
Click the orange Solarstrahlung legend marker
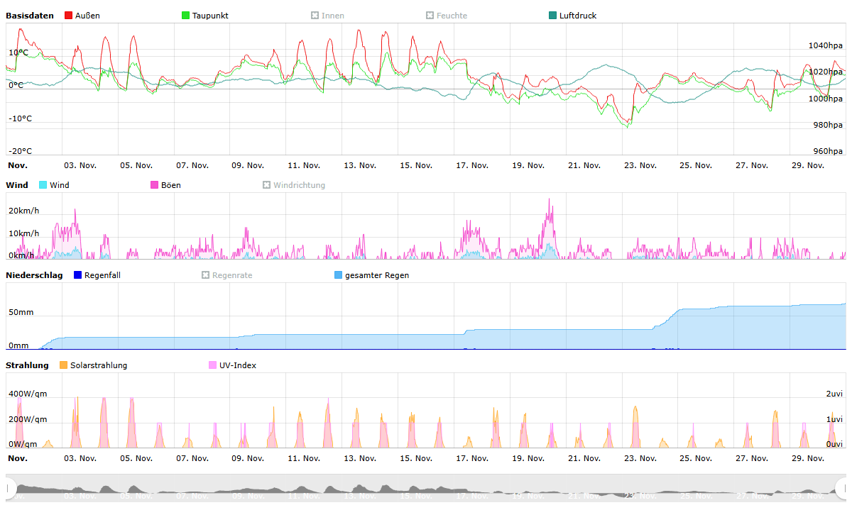[64, 365]
